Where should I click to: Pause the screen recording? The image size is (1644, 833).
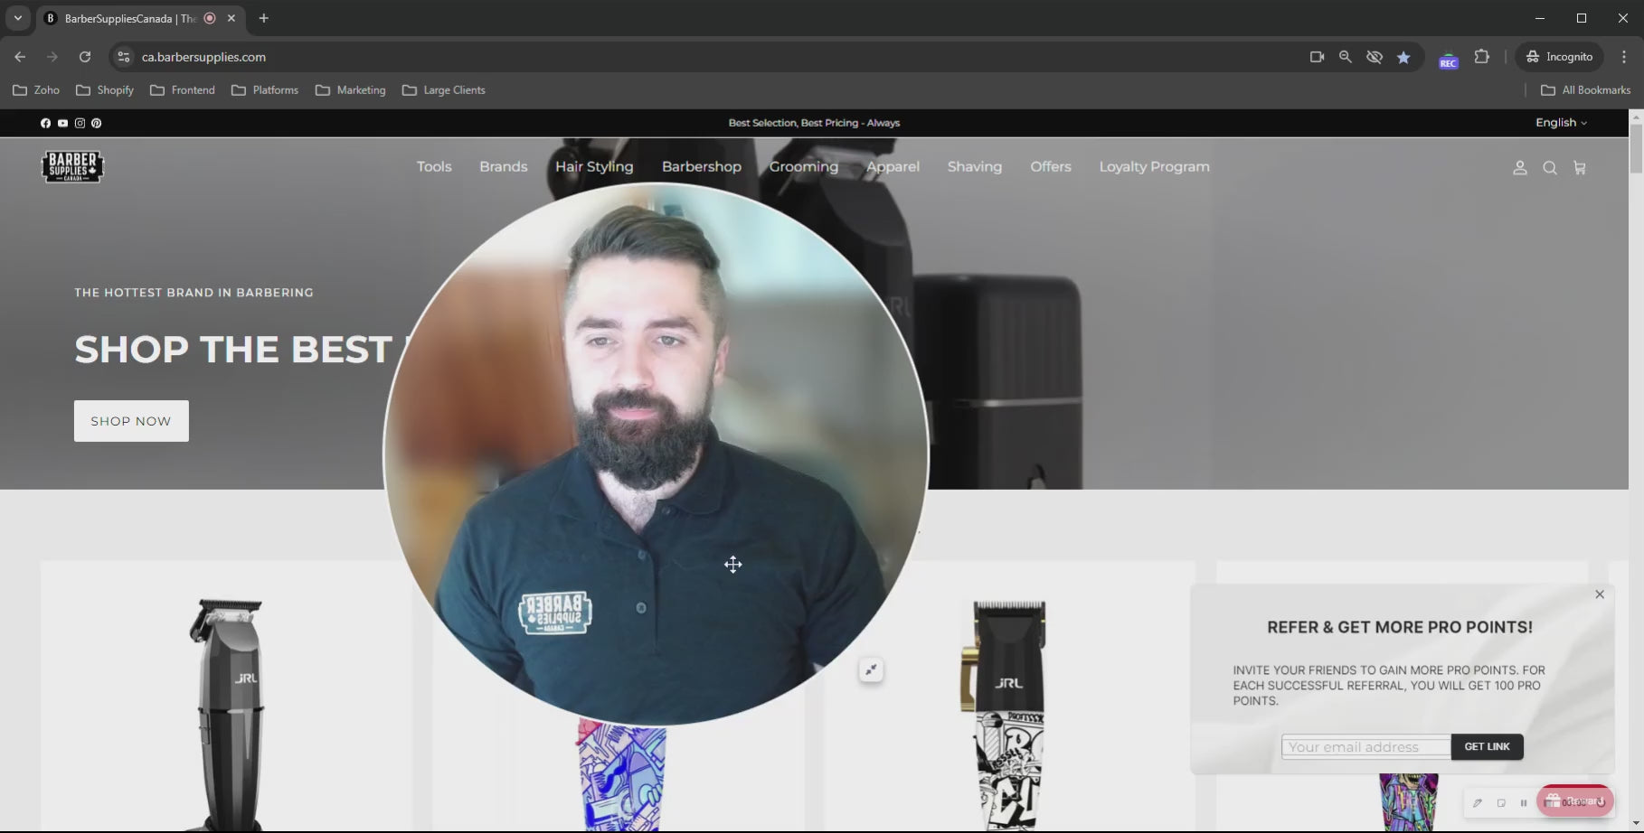tap(1524, 802)
